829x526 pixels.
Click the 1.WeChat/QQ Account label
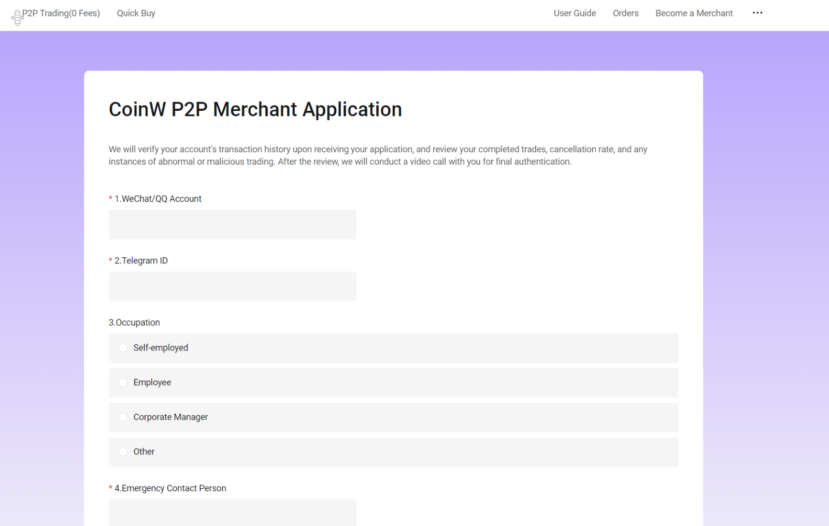tap(158, 199)
